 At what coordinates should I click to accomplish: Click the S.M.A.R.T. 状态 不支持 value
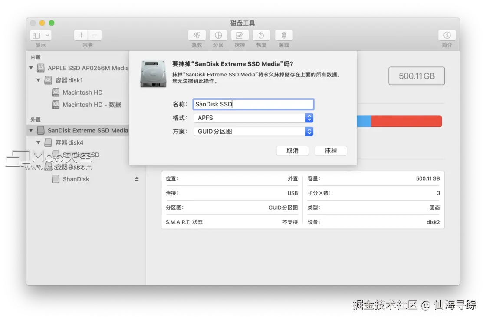tap(290, 222)
